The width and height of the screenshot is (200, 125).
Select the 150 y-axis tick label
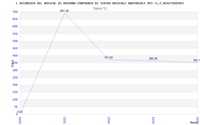[x=15, y=92]
